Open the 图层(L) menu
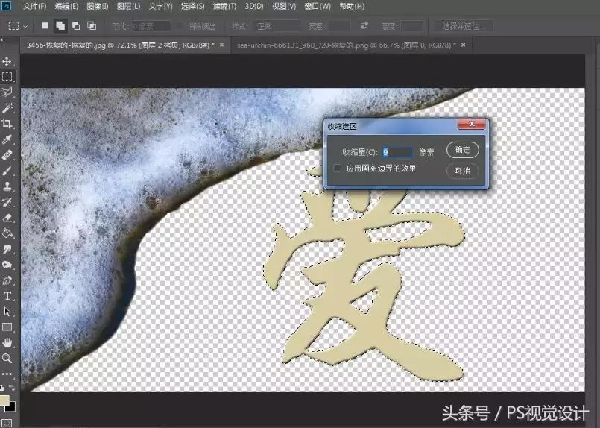This screenshot has height=428, width=600. coord(128,6)
